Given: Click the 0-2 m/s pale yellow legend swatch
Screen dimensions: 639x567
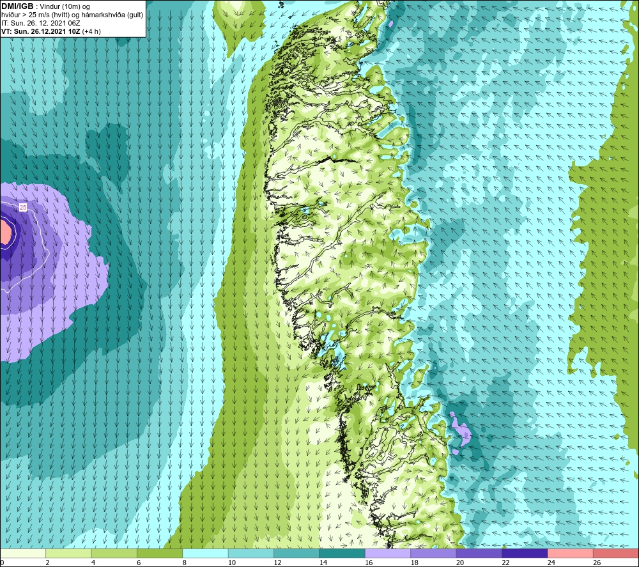Looking at the screenshot, I should click(23, 554).
